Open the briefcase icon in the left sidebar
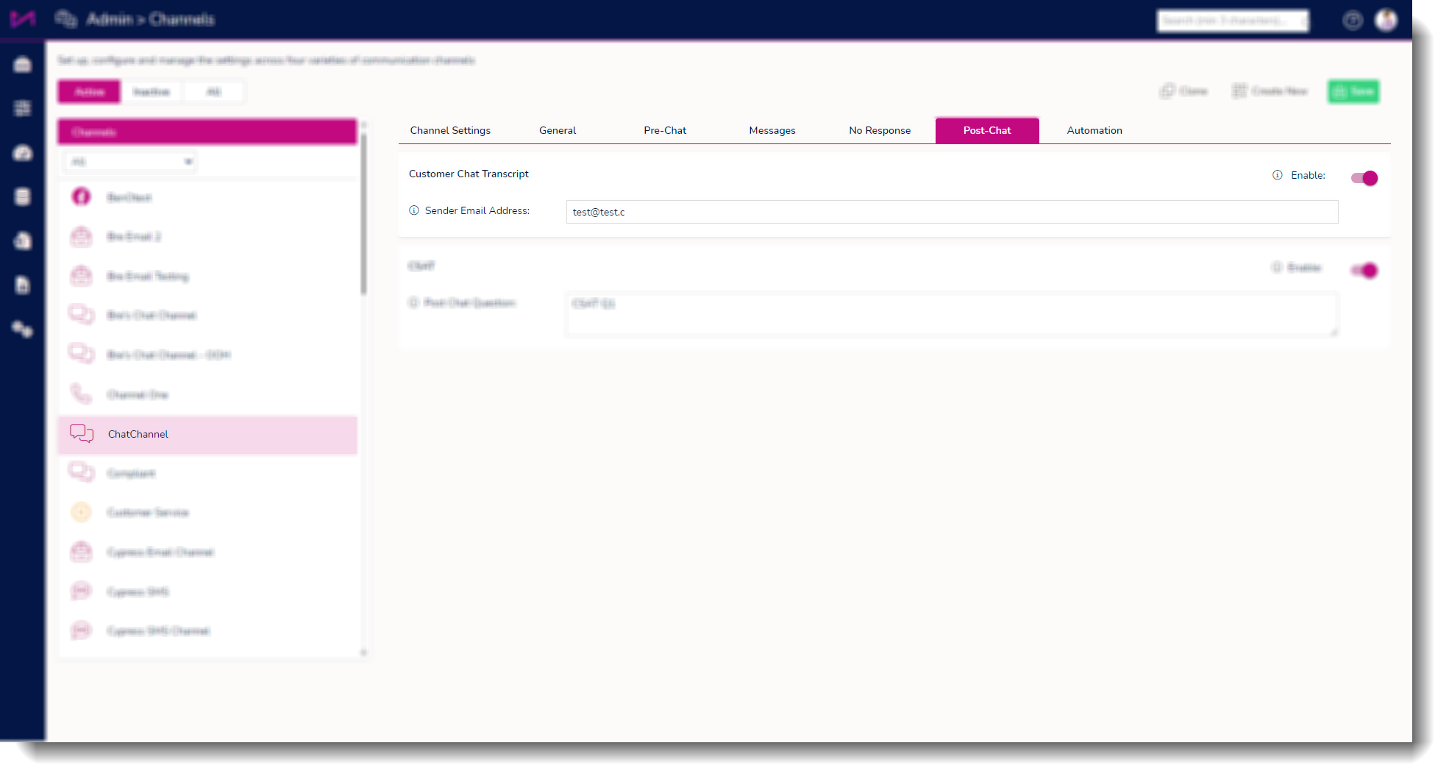This screenshot has width=1449, height=779. 23,65
